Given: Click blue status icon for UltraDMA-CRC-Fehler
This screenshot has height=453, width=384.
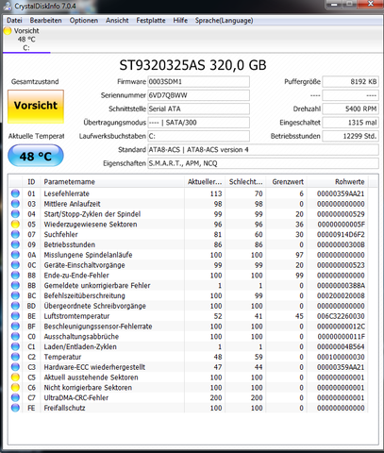Looking at the screenshot, I should coord(15,397).
